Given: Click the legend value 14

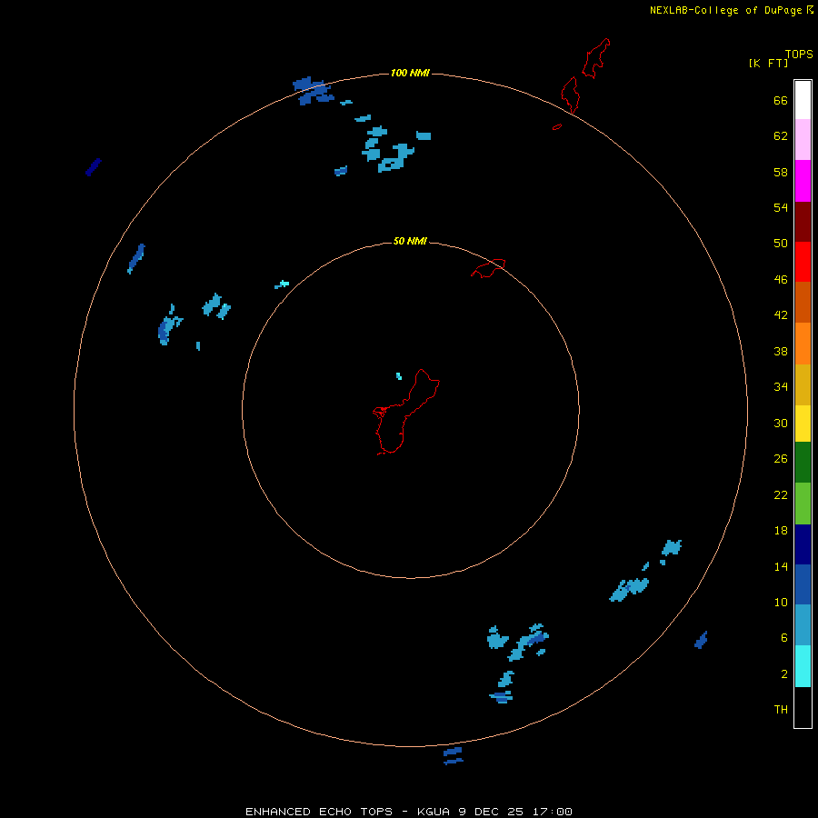Looking at the screenshot, I should point(781,566).
